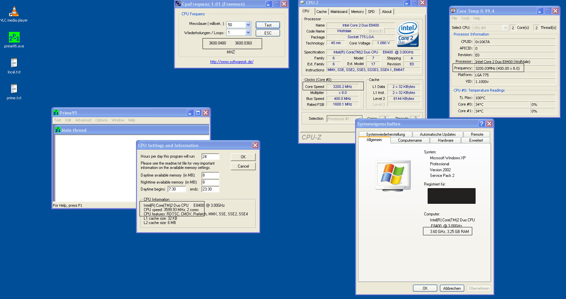
Task: Click the Windows XP logo in Systemeigenschaften
Action: coord(393,175)
